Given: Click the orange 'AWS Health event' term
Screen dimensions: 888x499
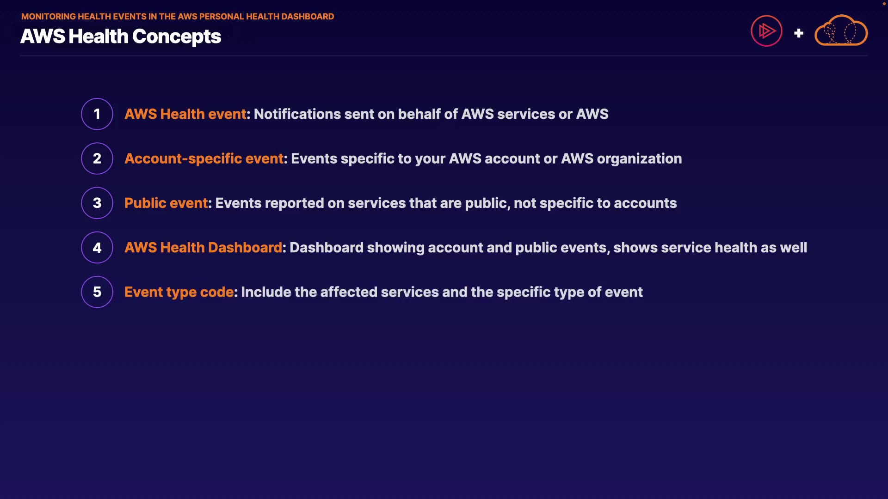Looking at the screenshot, I should pos(185,114).
